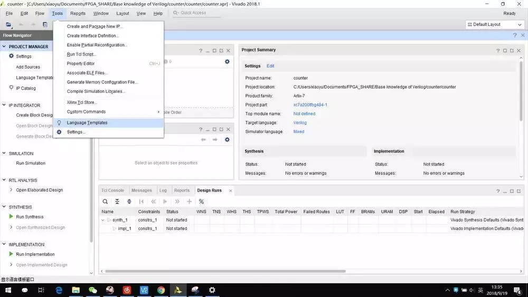The height and width of the screenshot is (297, 528).
Task: Click the percent icon in Design Runs toolbar
Action: click(201, 202)
